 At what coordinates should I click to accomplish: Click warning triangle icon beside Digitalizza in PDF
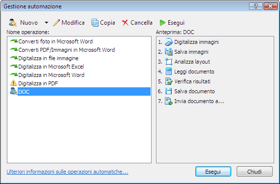click(13, 83)
